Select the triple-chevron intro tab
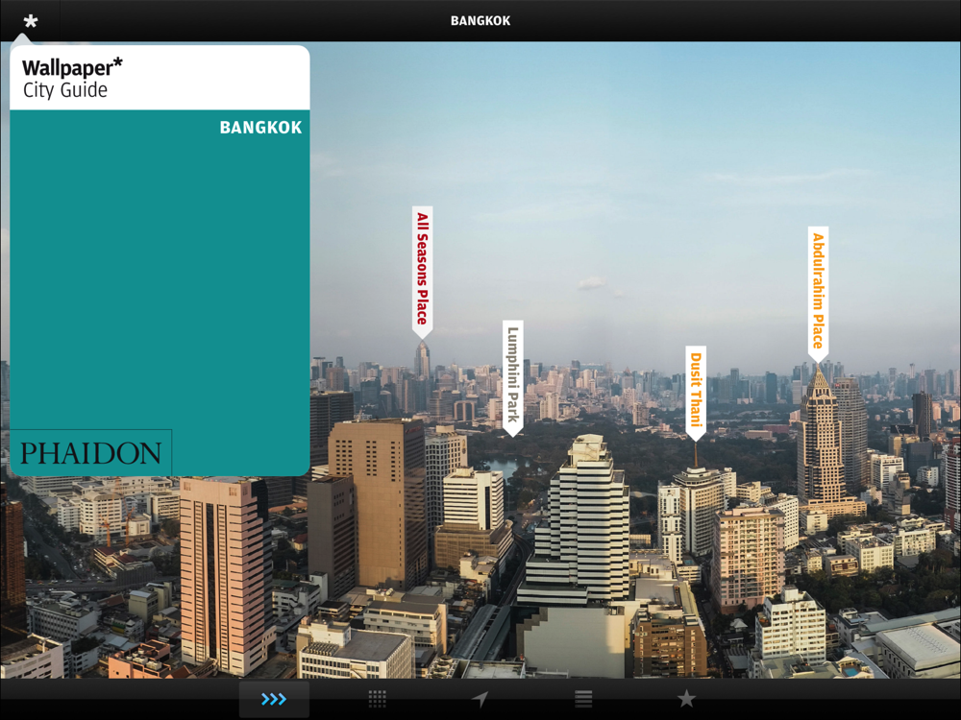The height and width of the screenshot is (720, 961). [274, 699]
